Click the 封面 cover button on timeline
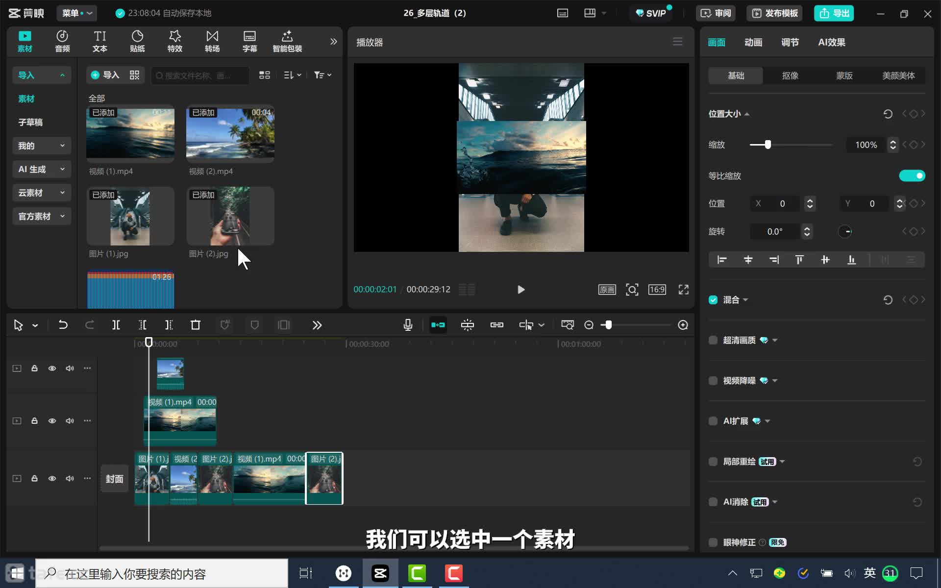The image size is (941, 588). click(114, 479)
